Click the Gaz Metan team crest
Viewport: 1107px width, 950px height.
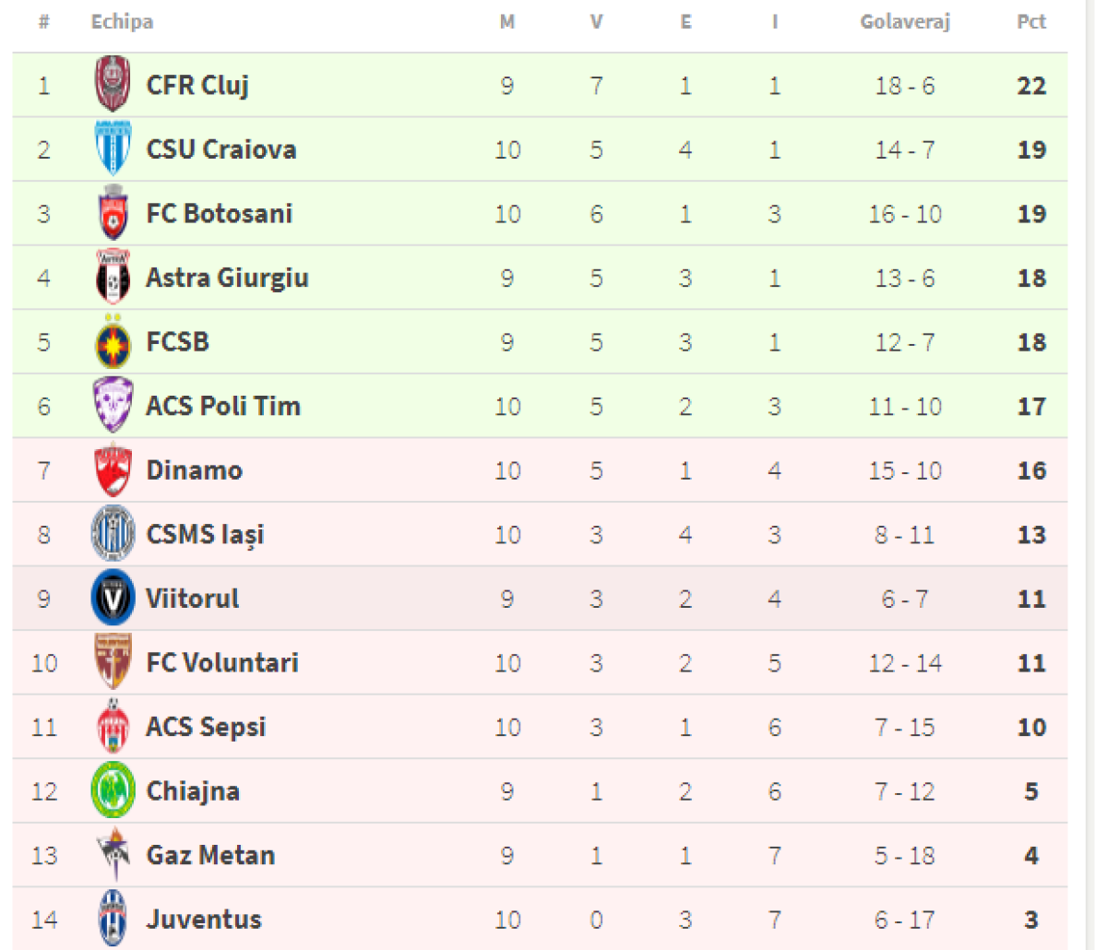pyautogui.click(x=113, y=855)
